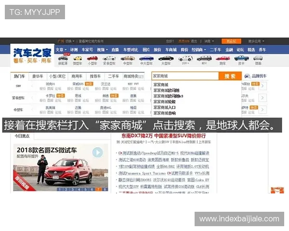This screenshot has width=289, height=231.
Task: Open the 切换 city dropdown
Action: (x=70, y=41)
